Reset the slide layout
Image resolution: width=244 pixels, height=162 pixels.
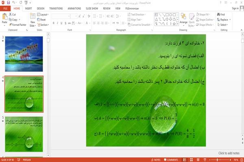(x=41, y=19)
